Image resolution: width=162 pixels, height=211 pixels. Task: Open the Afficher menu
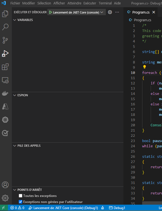click(x=59, y=3)
